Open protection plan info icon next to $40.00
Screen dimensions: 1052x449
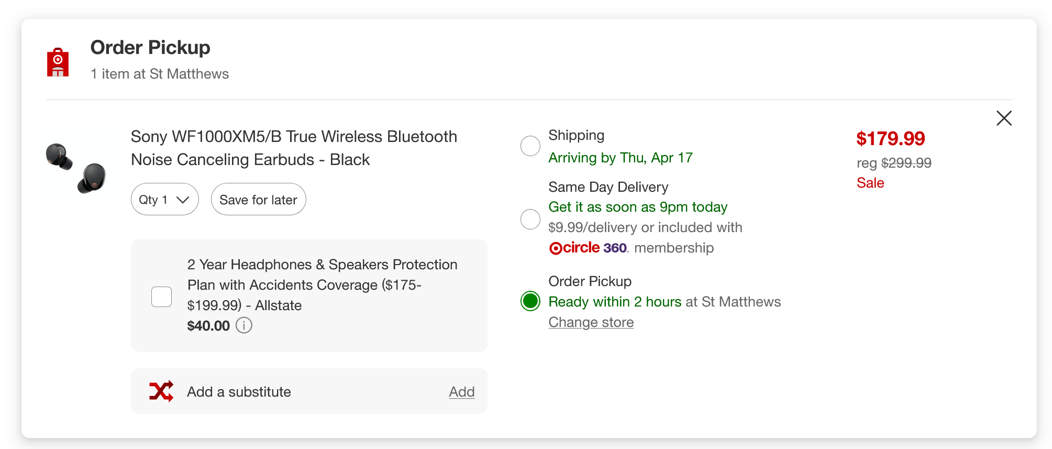pos(244,325)
